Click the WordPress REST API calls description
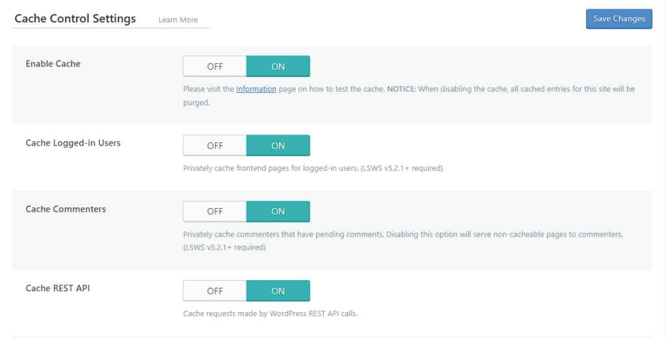This screenshot has width=666, height=338. [271, 313]
